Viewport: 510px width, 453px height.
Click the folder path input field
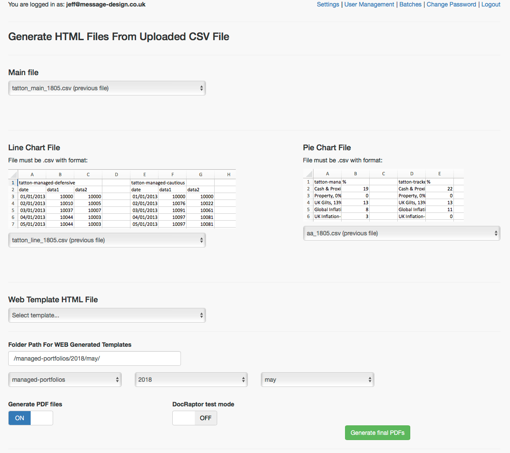(94, 358)
